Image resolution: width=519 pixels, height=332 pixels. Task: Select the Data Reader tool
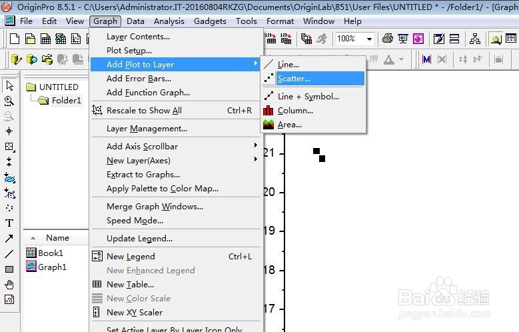point(9,147)
